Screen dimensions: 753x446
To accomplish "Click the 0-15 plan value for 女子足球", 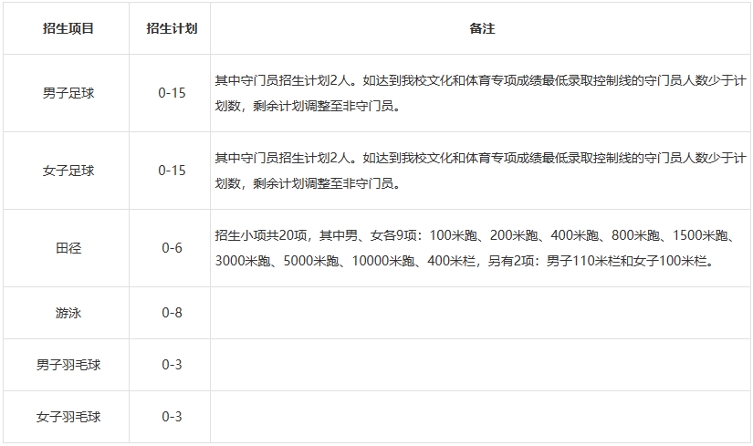I will (x=172, y=171).
